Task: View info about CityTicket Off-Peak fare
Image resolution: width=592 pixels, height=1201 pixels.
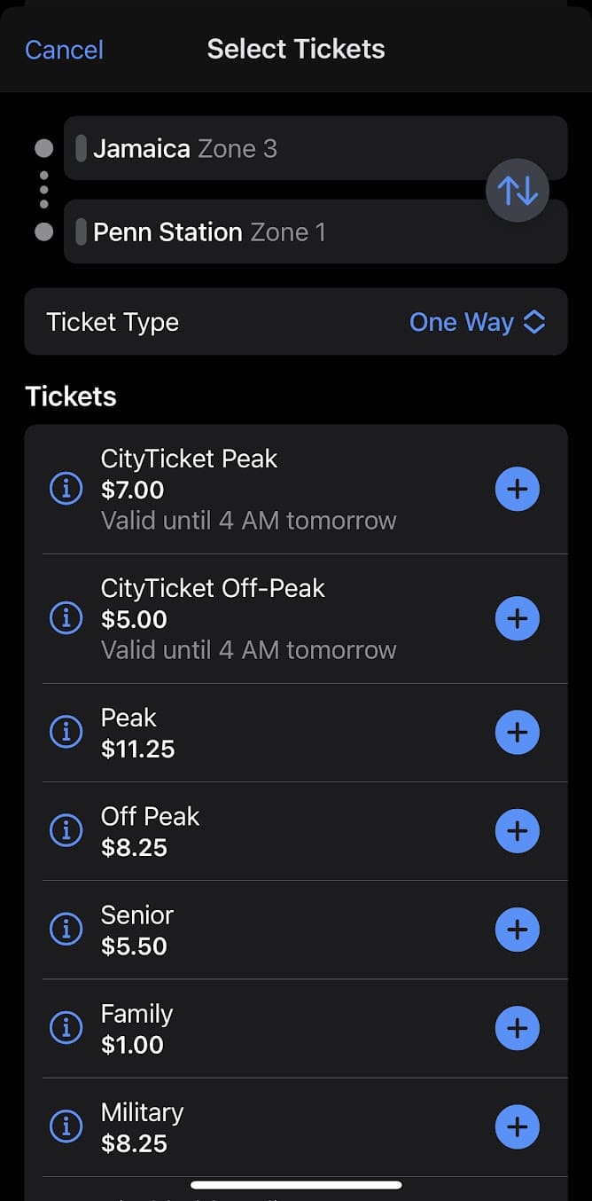Action: pos(66,618)
